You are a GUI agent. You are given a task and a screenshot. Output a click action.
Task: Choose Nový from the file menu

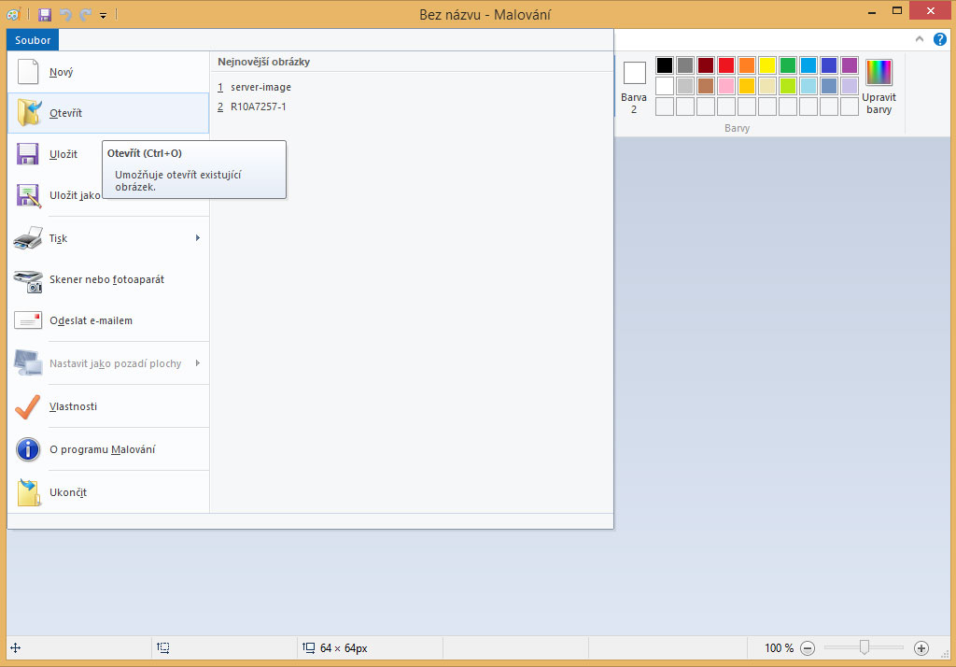tap(108, 72)
